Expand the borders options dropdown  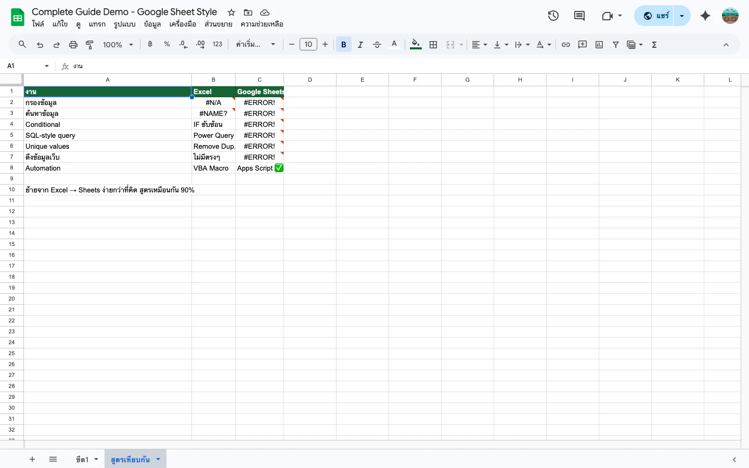pos(433,44)
